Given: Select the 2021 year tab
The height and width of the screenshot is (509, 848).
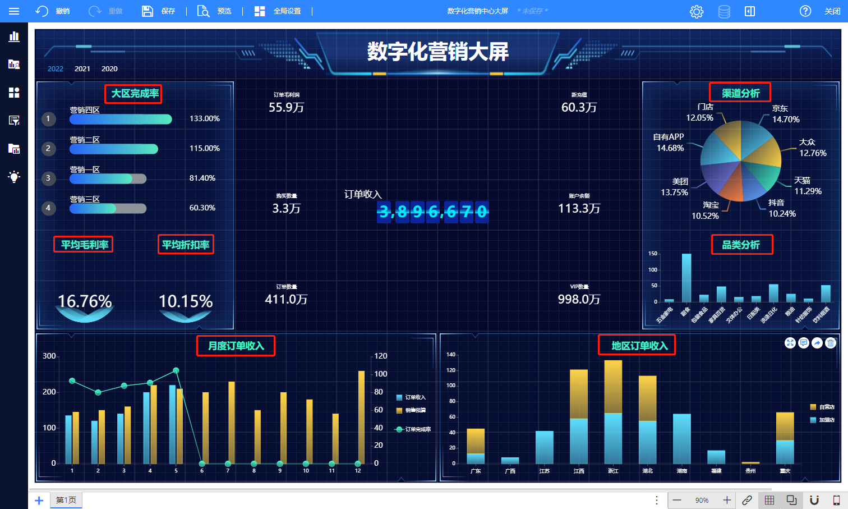Looking at the screenshot, I should click(82, 68).
